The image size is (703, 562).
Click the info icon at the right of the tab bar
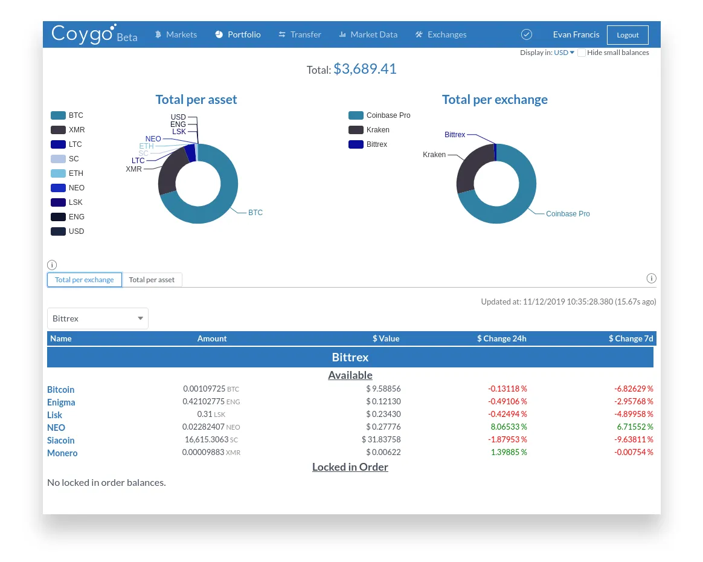652,279
